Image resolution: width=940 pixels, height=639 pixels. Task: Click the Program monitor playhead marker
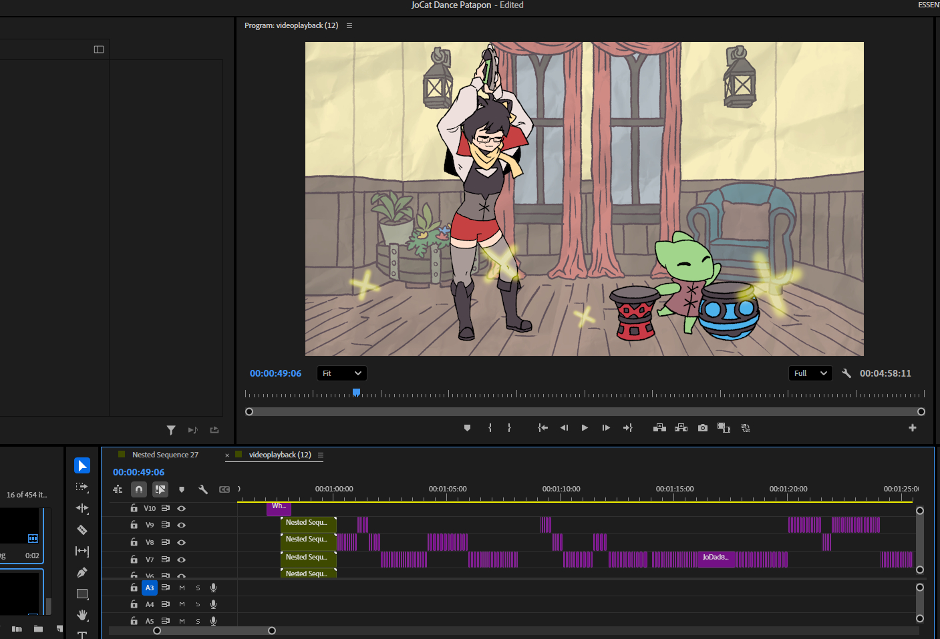356,393
